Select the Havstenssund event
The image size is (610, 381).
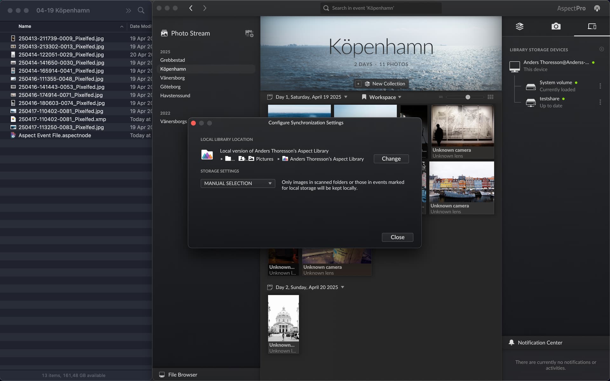tap(175, 96)
